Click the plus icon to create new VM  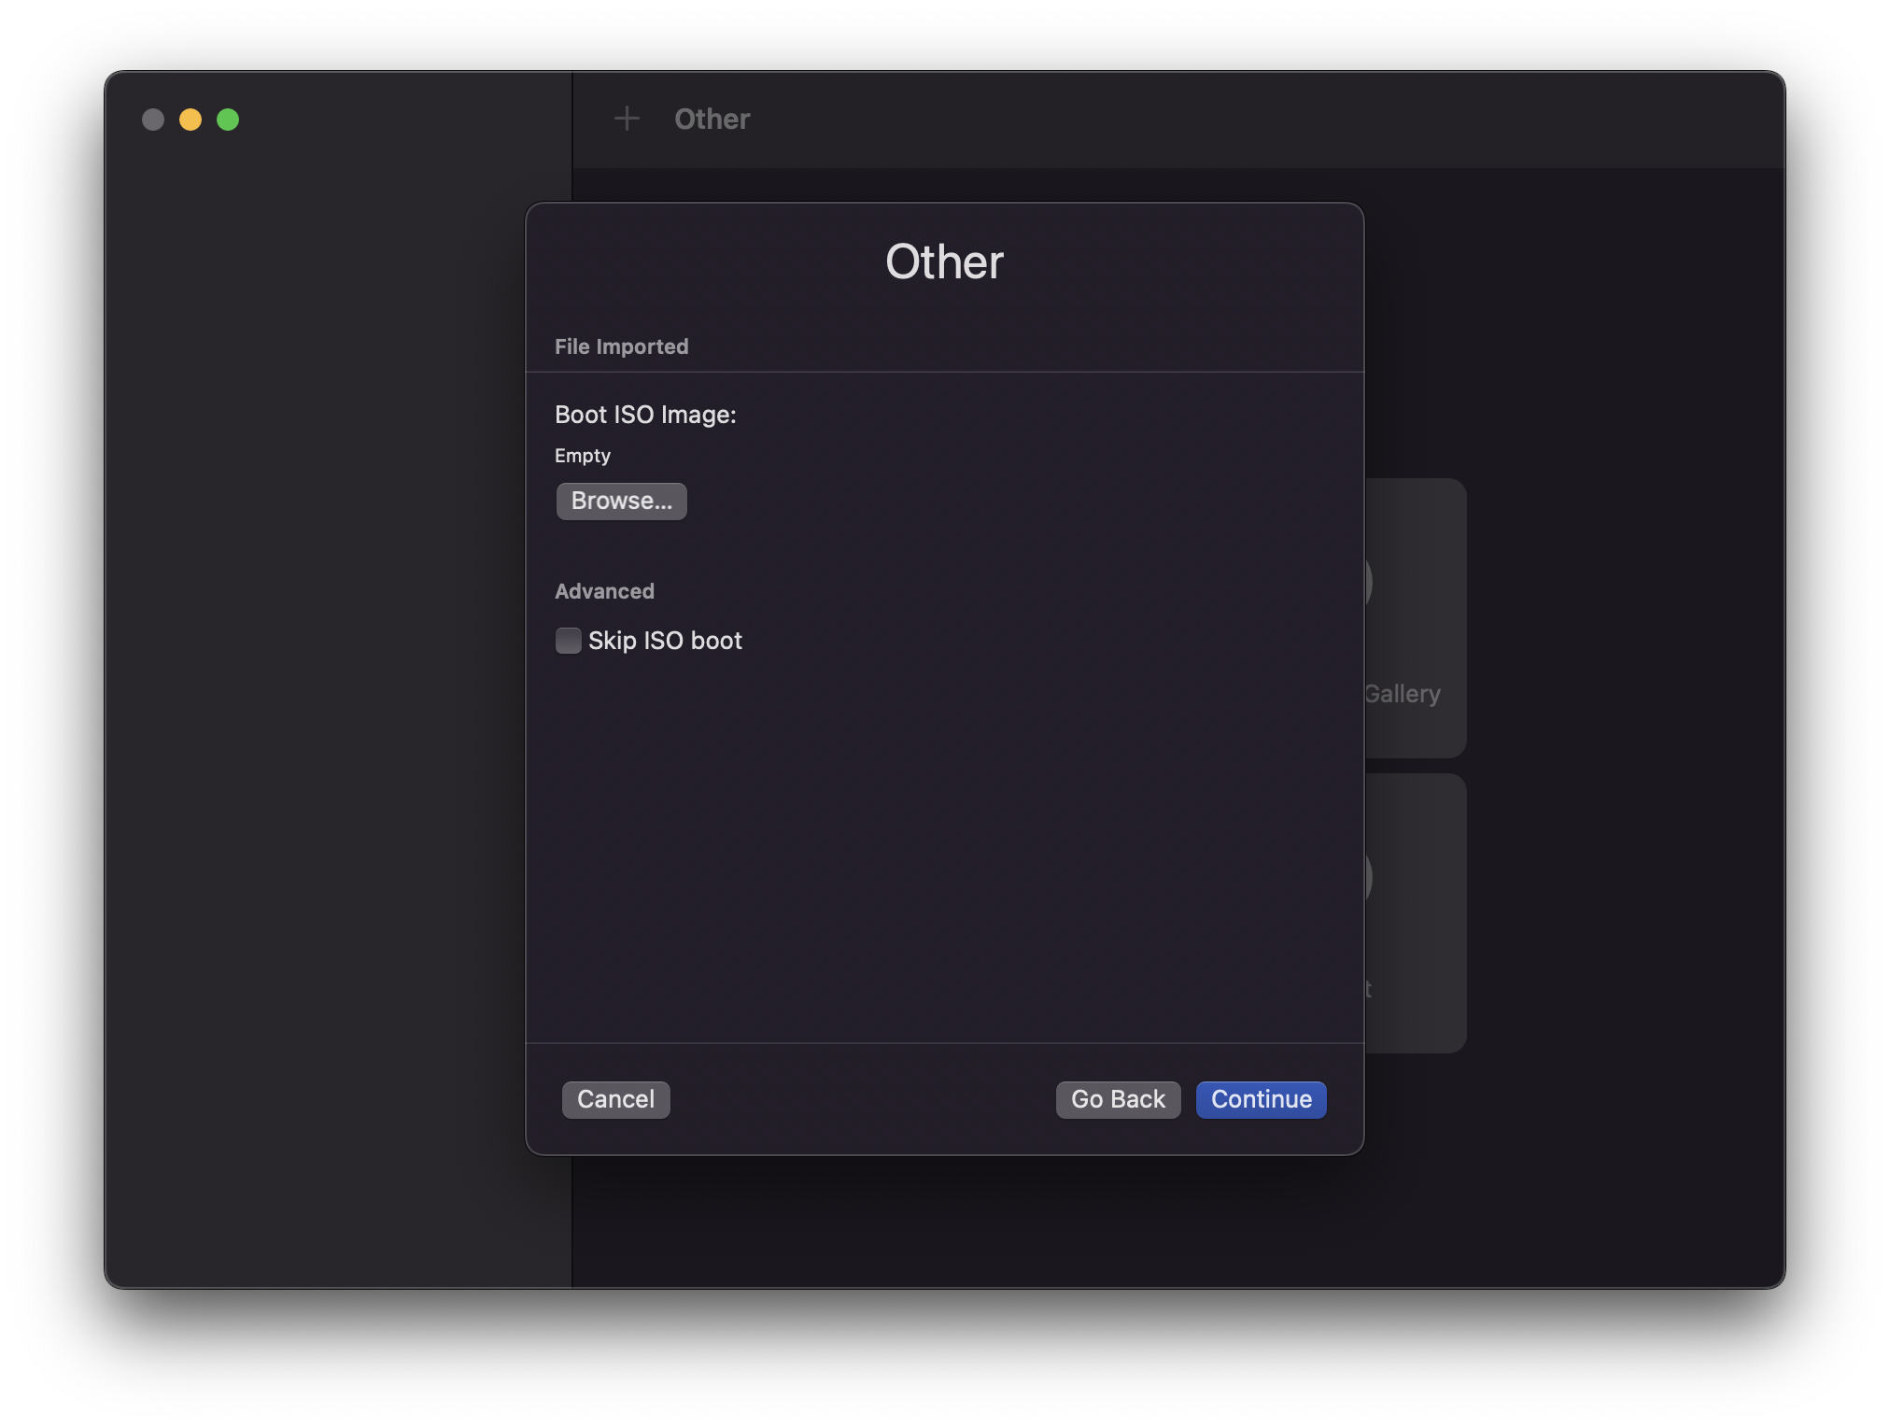coord(627,119)
